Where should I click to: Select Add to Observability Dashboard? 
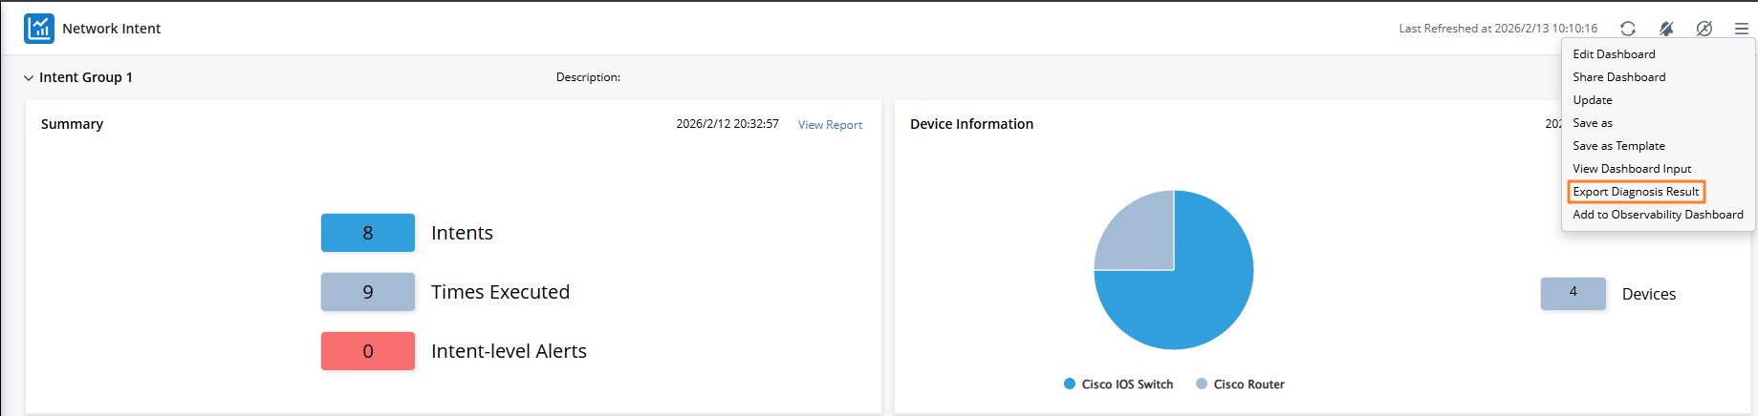1658,215
